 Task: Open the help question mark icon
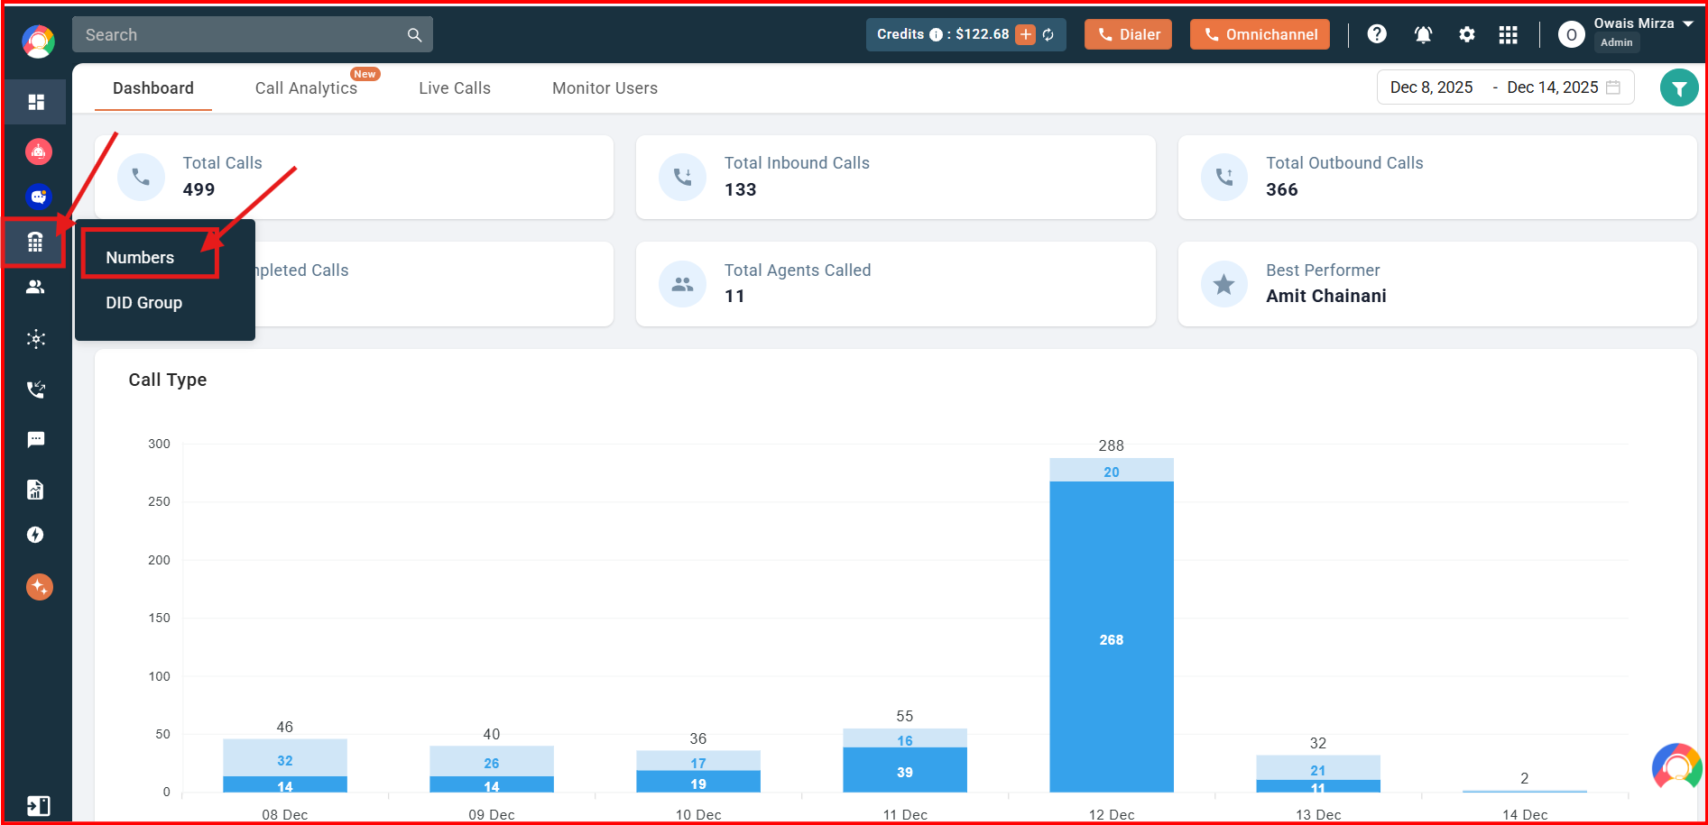point(1377,34)
